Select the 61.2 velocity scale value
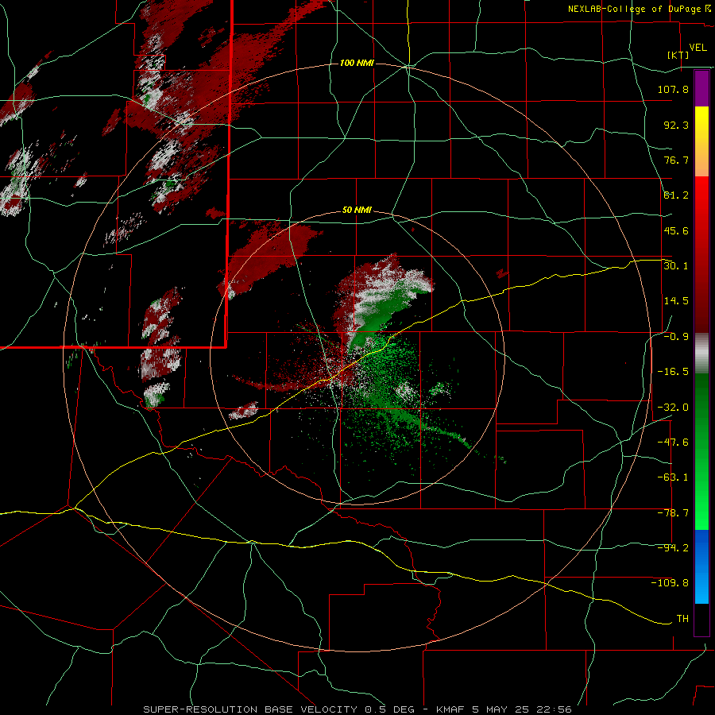715x715 pixels. [x=676, y=195]
